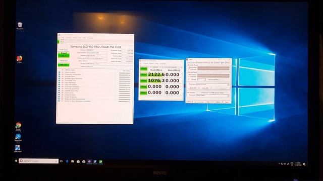
Task: Open the Threads count dropdown in CPU-Z
Action: pyautogui.click(x=201, y=79)
